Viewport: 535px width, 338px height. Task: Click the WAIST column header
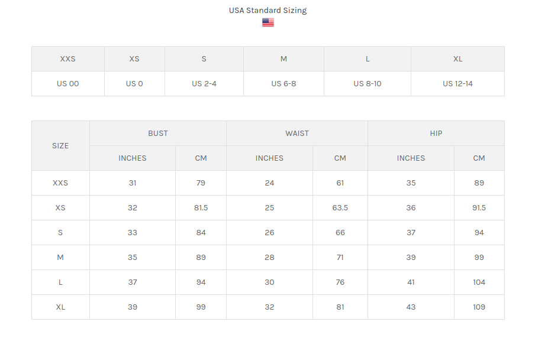click(x=297, y=133)
